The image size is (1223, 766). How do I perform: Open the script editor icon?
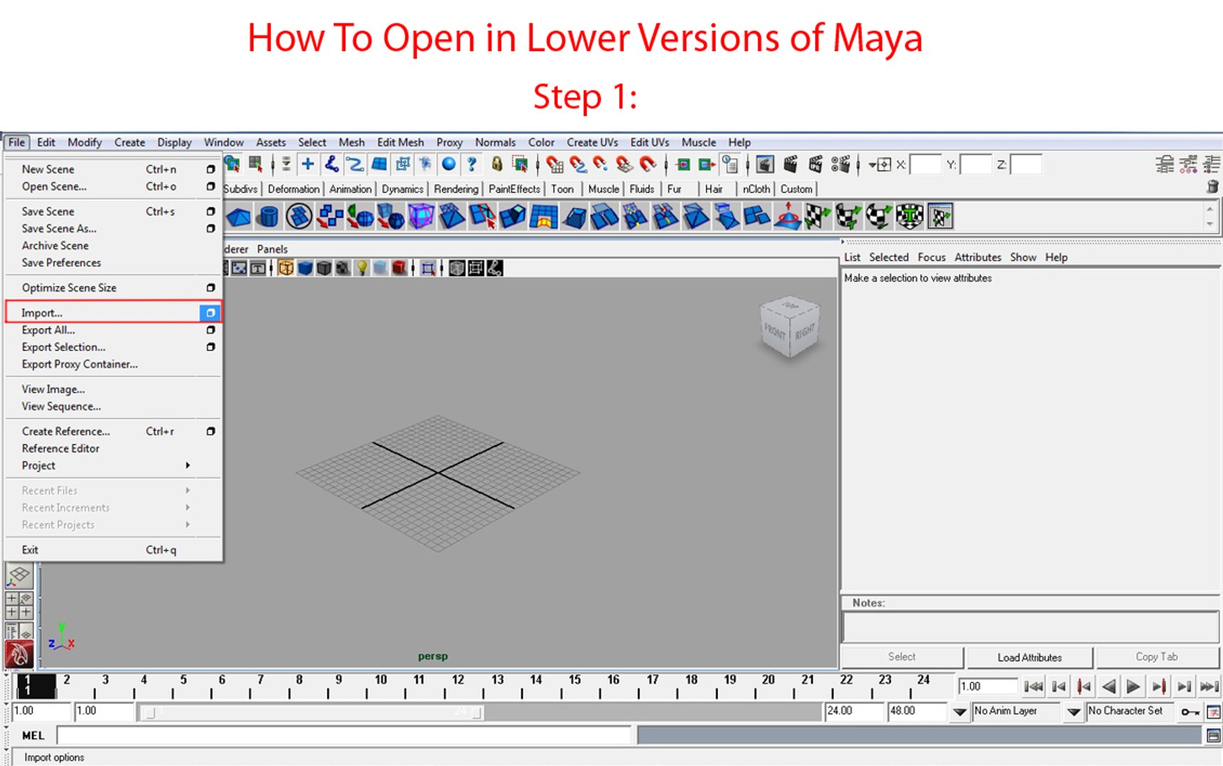click(x=1213, y=736)
